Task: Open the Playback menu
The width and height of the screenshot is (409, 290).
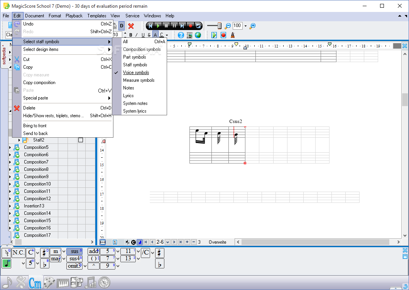Action: 74,16
